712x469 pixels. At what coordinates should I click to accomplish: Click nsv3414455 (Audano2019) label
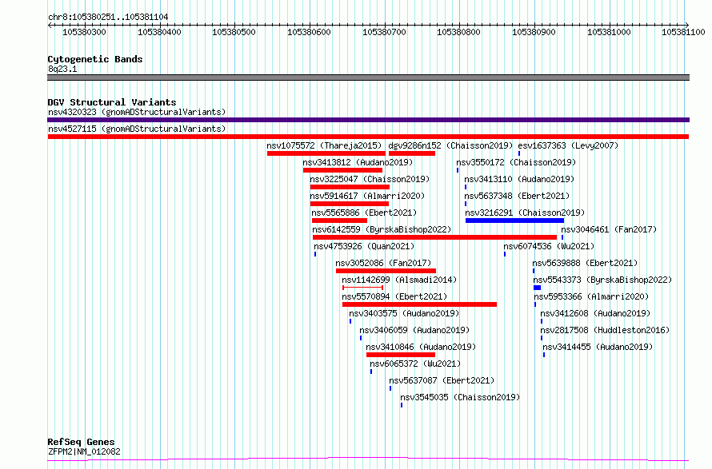(x=598, y=347)
